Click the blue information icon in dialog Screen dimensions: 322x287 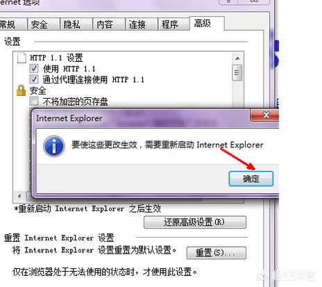[54, 147]
